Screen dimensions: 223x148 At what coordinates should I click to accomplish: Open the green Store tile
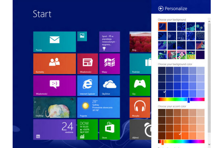110,129
